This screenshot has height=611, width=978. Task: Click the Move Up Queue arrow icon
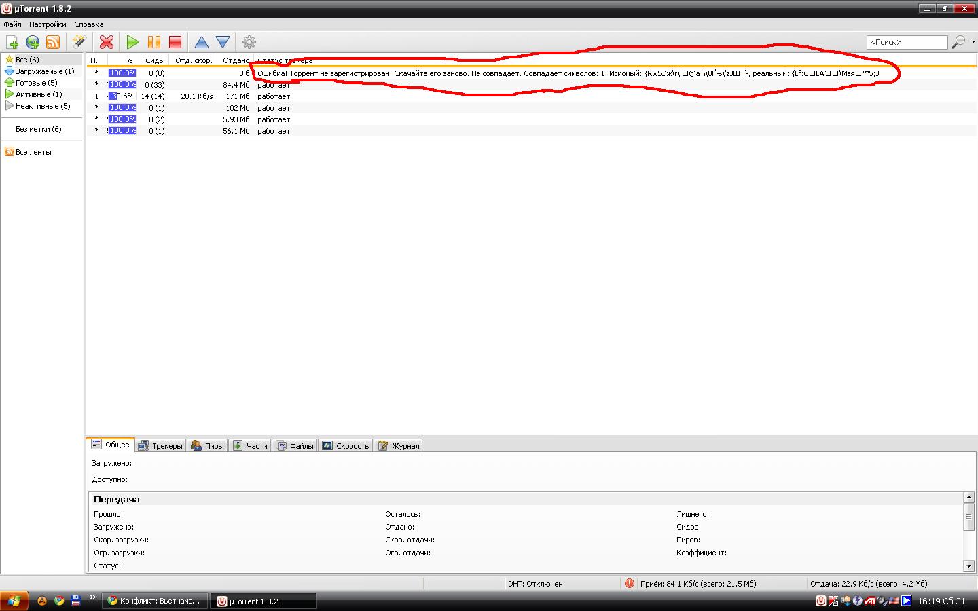click(202, 42)
